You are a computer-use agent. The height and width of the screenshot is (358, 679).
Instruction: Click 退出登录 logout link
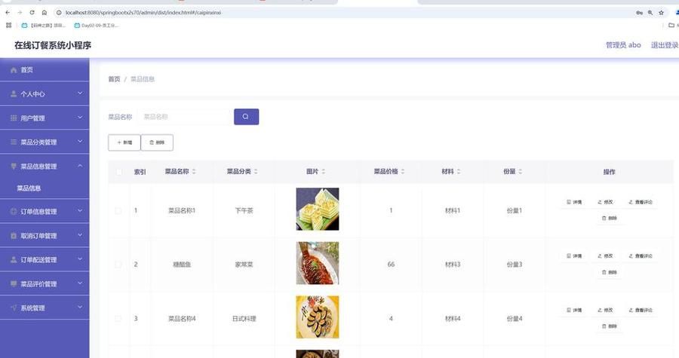point(664,45)
